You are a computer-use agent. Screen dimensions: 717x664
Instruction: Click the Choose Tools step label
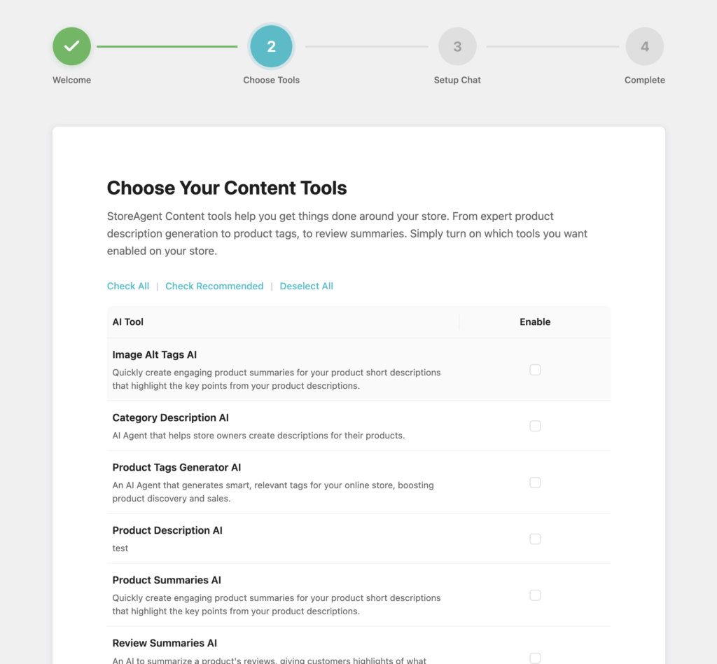271,80
